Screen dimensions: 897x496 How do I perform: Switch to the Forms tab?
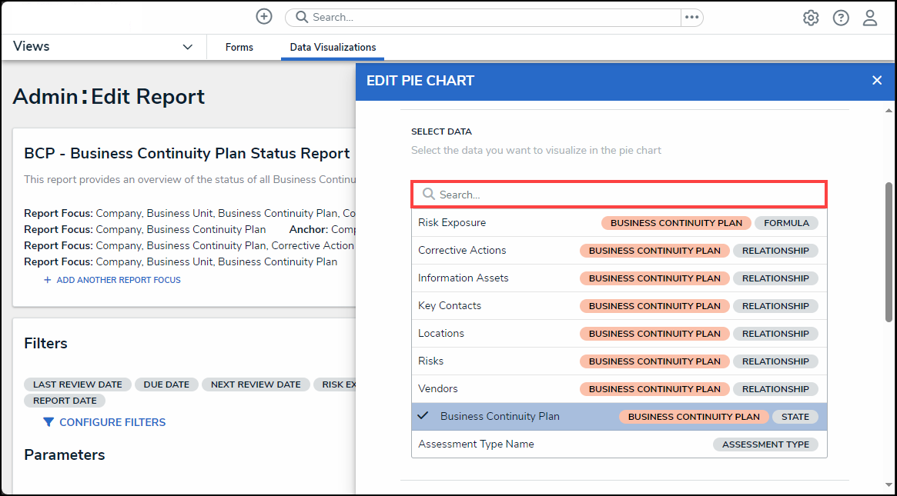click(239, 48)
